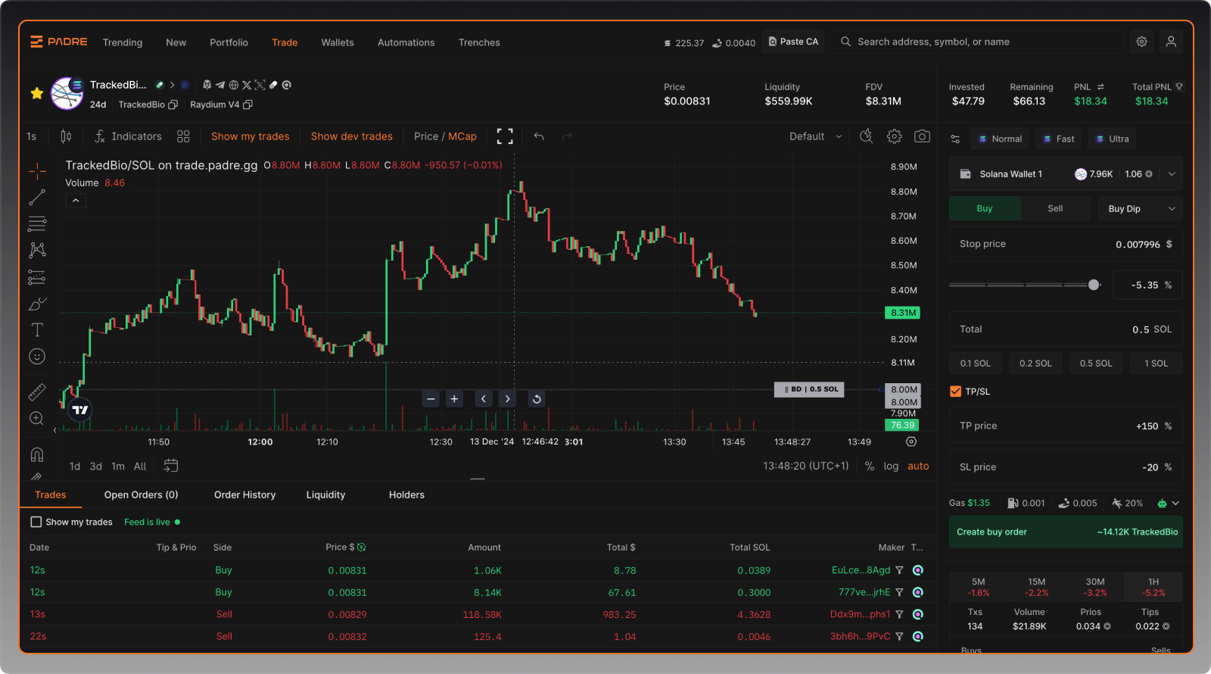The image size is (1211, 674).
Task: Uncheck the TP/SL checkbox
Action: point(955,392)
